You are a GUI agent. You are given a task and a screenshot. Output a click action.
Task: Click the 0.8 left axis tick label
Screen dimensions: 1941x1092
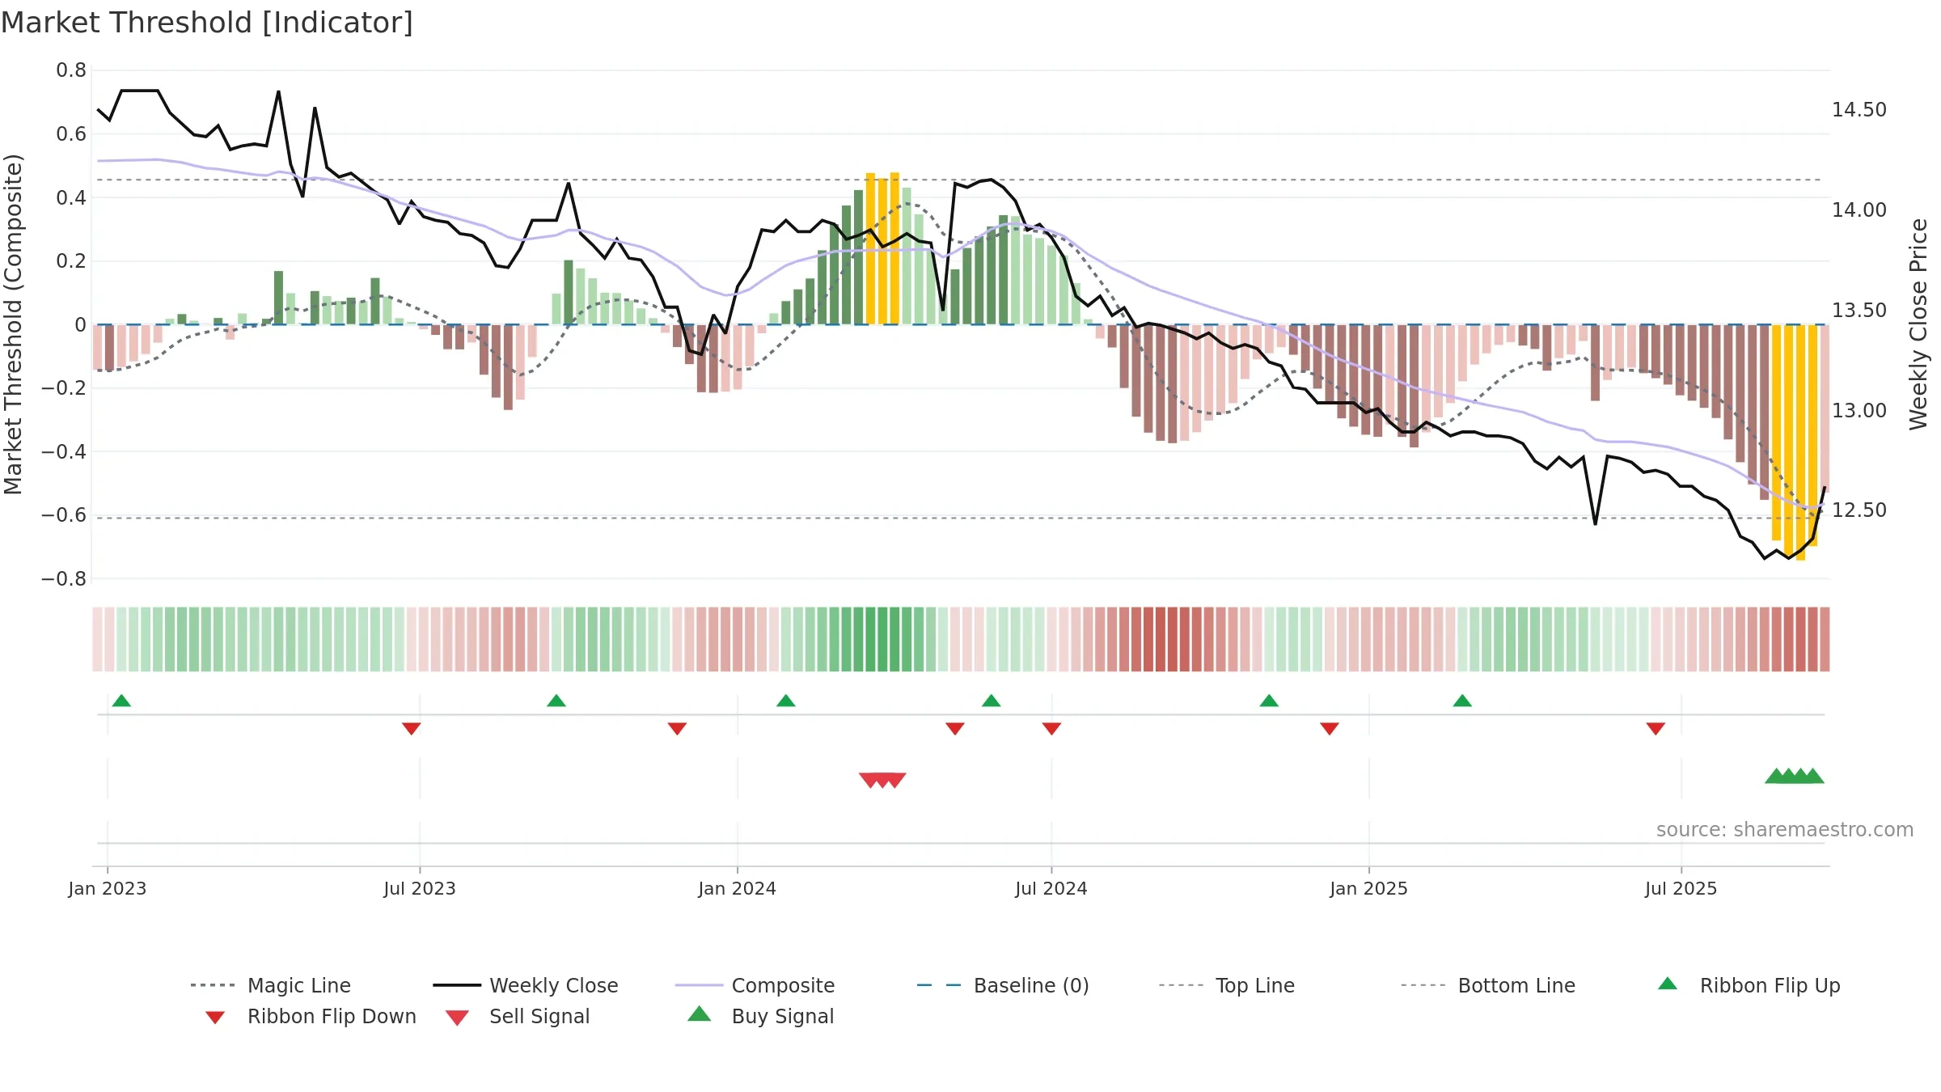point(71,70)
